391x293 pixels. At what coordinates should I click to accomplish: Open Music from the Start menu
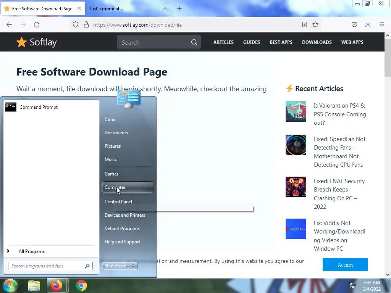[x=128, y=159]
